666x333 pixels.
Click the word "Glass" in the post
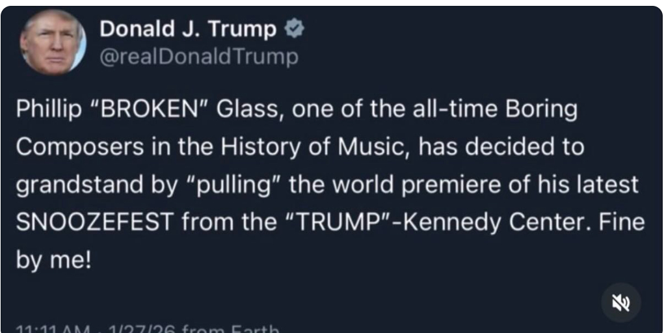click(x=249, y=109)
